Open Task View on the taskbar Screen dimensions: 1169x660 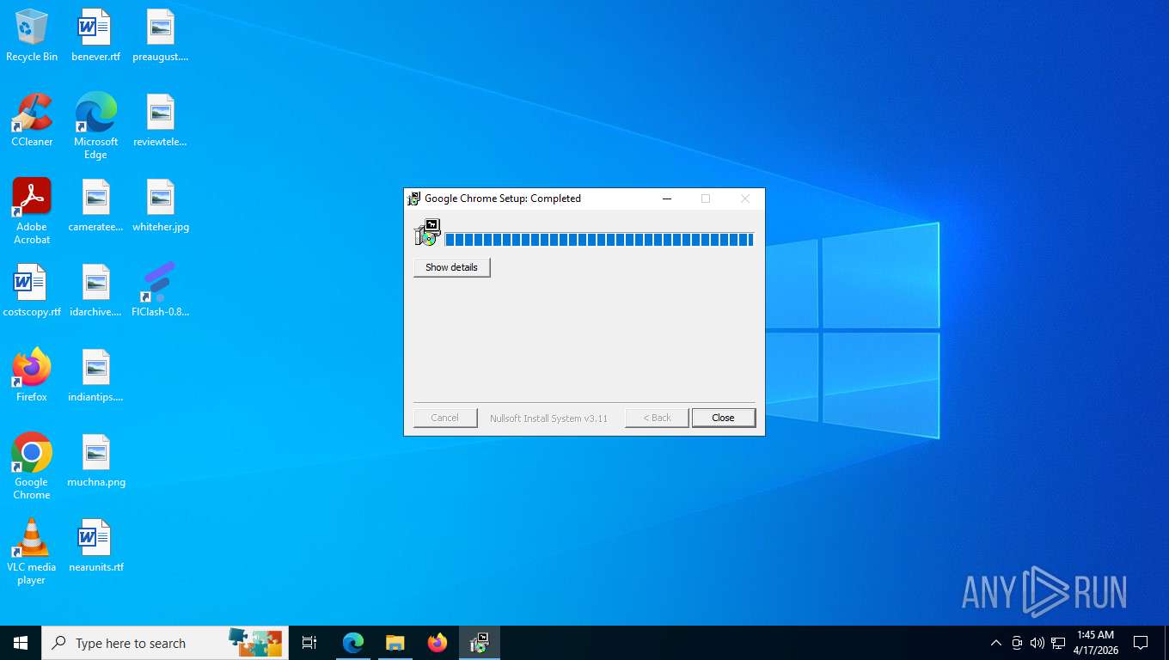(x=309, y=643)
